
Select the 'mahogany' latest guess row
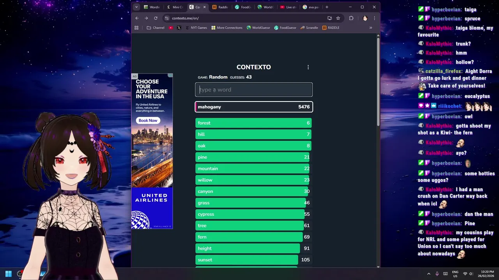(254, 107)
